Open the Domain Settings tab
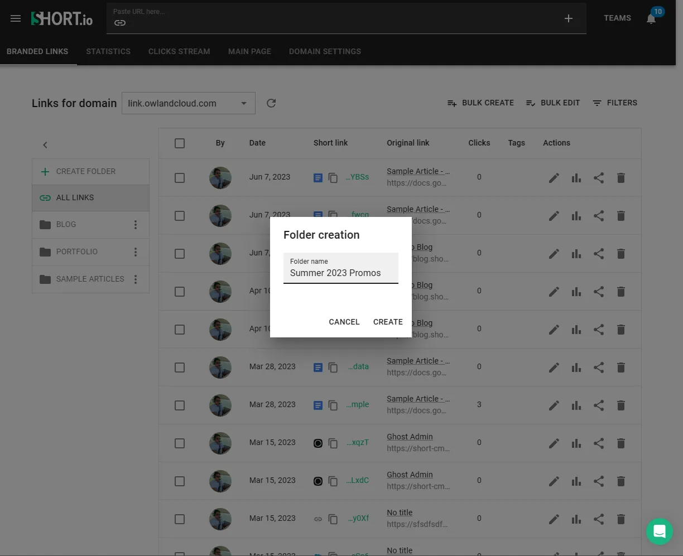 tap(325, 51)
